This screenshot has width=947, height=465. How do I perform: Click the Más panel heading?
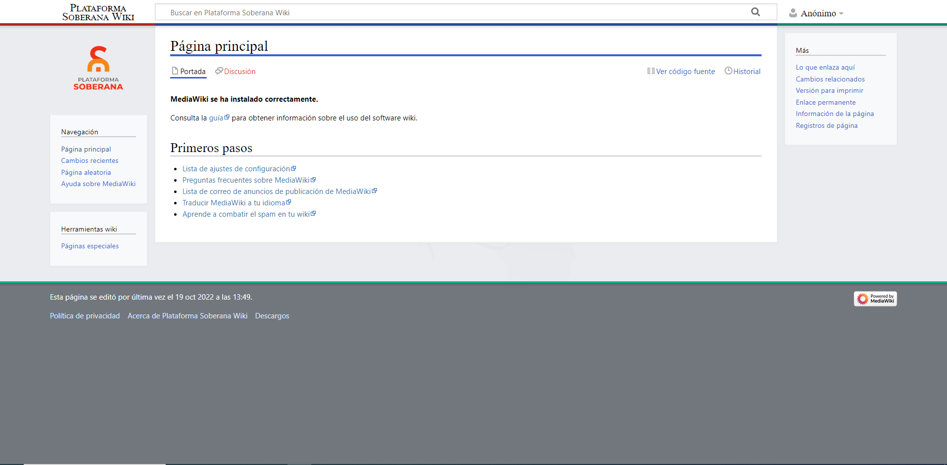[802, 50]
